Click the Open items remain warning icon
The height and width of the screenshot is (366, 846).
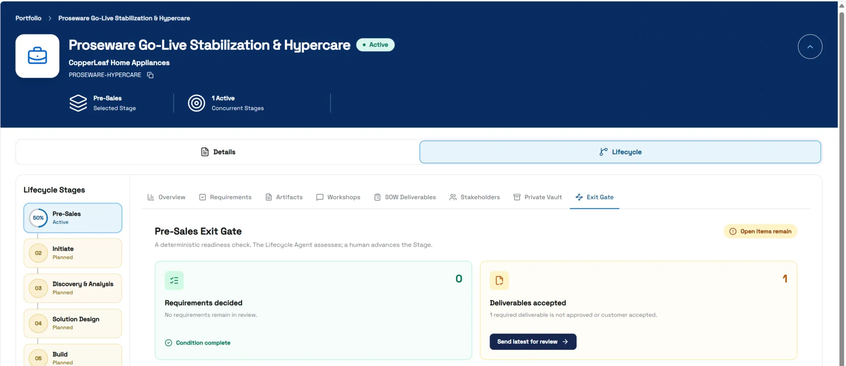pos(733,232)
